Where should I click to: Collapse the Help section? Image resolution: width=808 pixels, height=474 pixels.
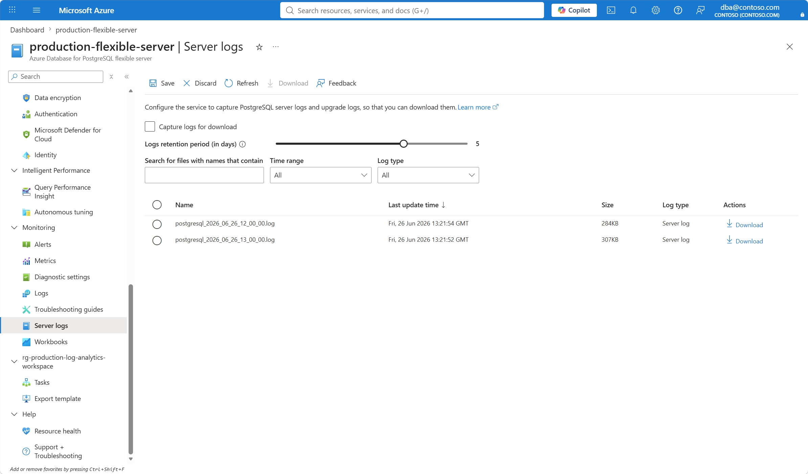point(14,414)
